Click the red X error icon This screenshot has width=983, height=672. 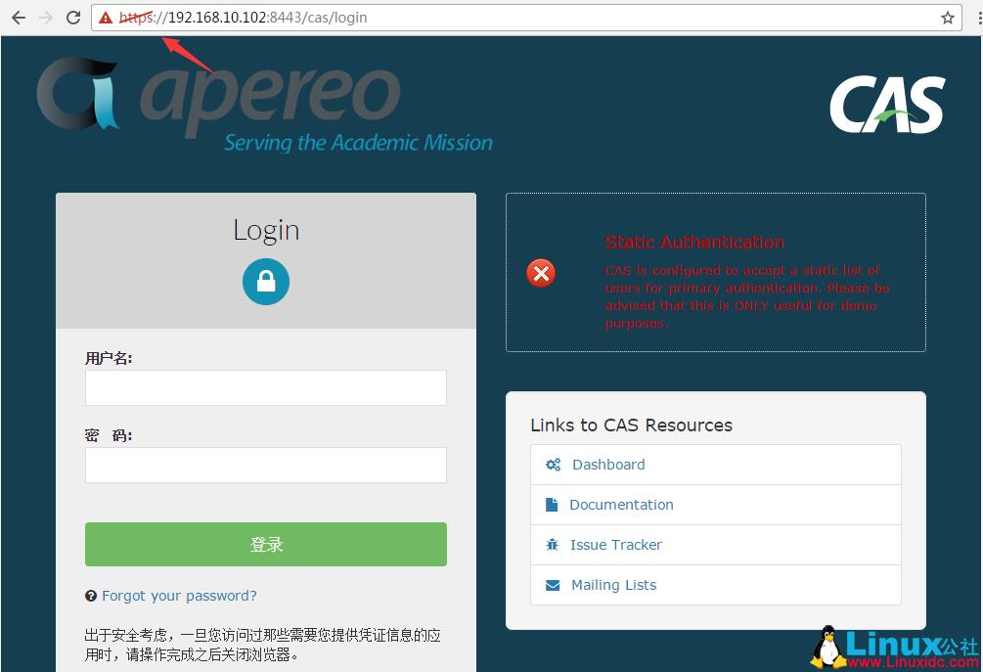point(541,273)
